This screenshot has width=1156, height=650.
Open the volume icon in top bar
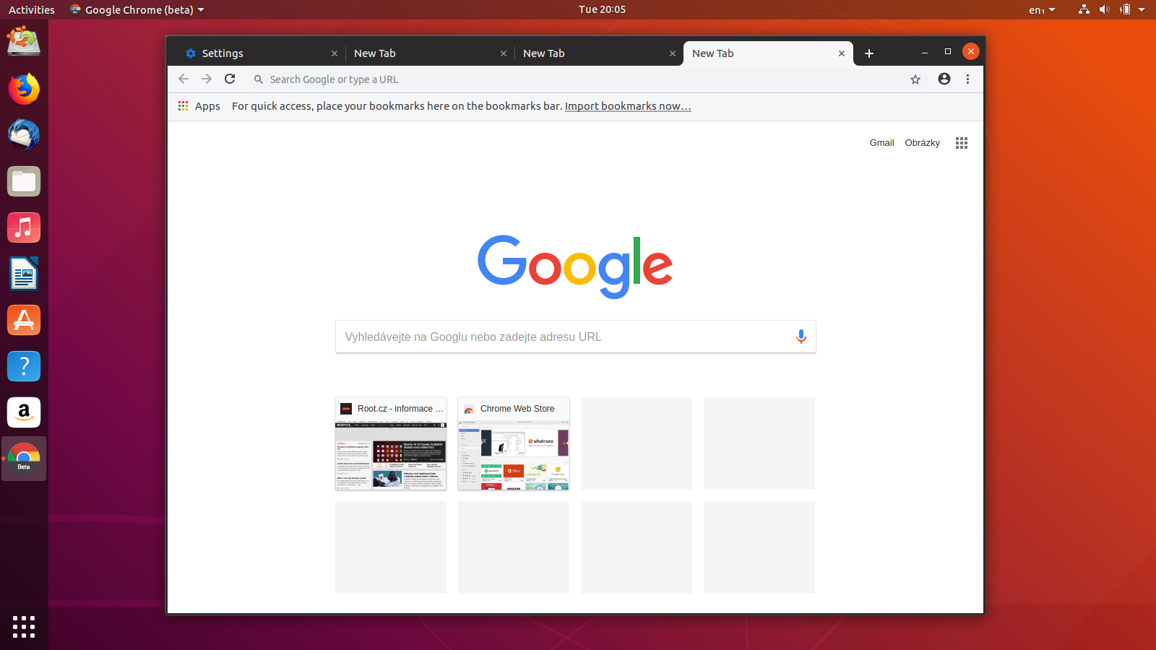point(1104,9)
